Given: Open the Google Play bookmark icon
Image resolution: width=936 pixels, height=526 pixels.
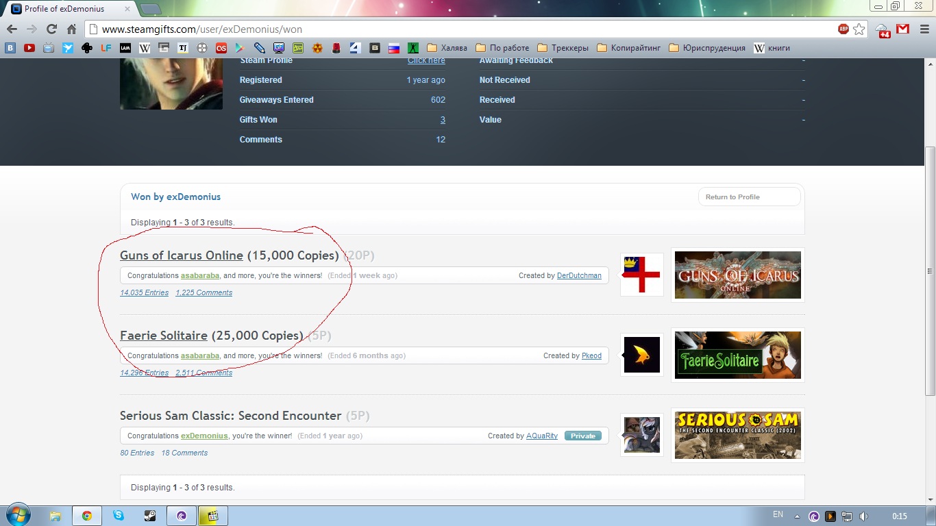Looking at the screenshot, I should 240,48.
